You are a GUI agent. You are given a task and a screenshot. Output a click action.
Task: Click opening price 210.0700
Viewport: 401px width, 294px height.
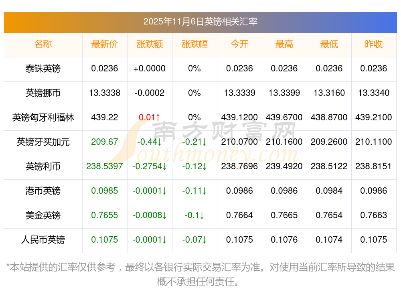[239, 142]
